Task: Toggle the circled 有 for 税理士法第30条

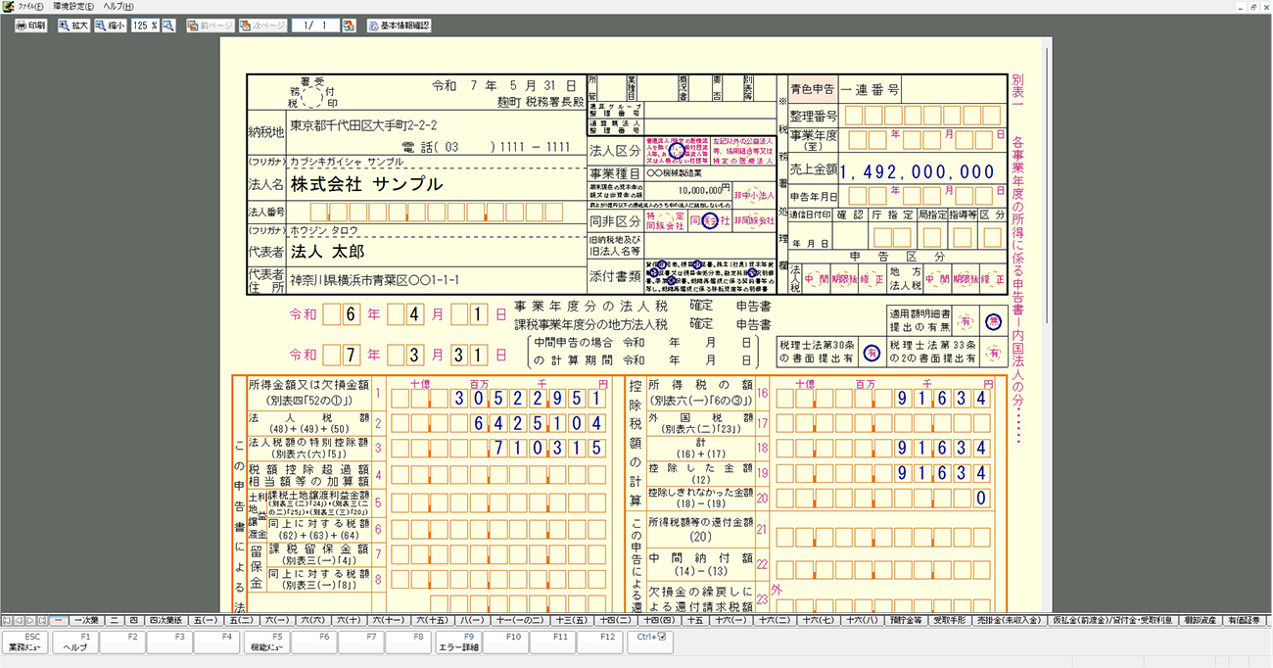Action: coord(871,353)
